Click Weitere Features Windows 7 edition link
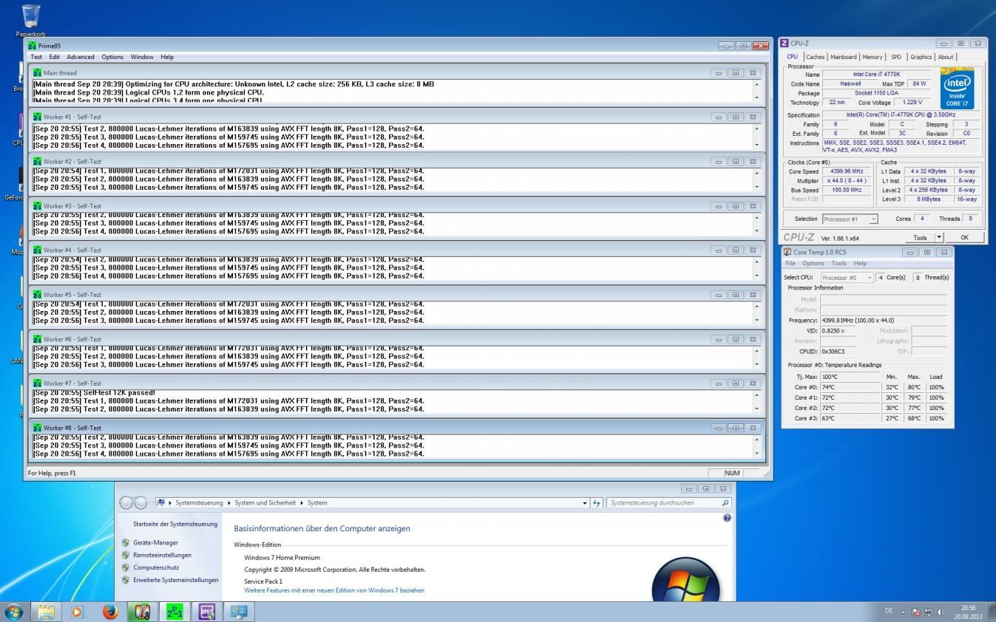This screenshot has width=996, height=622. pos(334,590)
